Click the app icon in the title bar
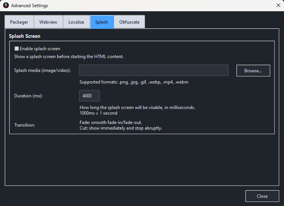This screenshot has width=284, height=206. pos(6,6)
